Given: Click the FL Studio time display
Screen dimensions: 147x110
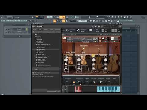Looking at the screenshot, I should tap(75, 17).
